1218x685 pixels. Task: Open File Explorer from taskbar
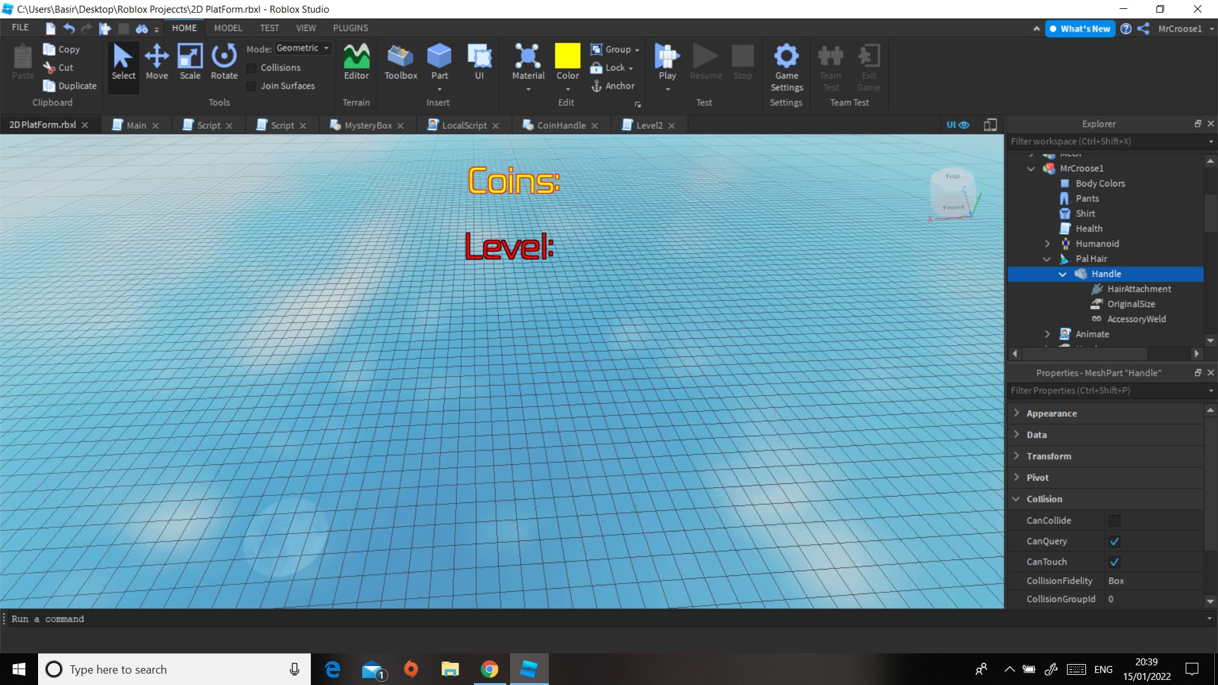coord(450,669)
